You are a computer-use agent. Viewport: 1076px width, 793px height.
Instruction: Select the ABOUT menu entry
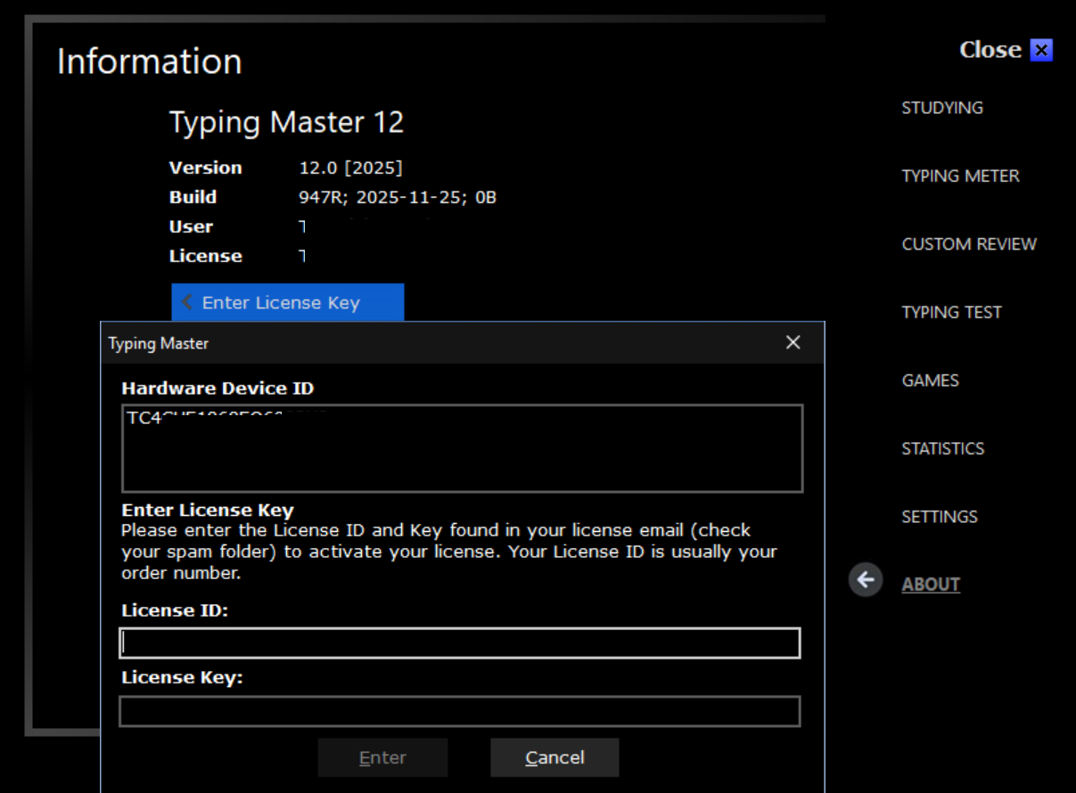pyautogui.click(x=931, y=584)
